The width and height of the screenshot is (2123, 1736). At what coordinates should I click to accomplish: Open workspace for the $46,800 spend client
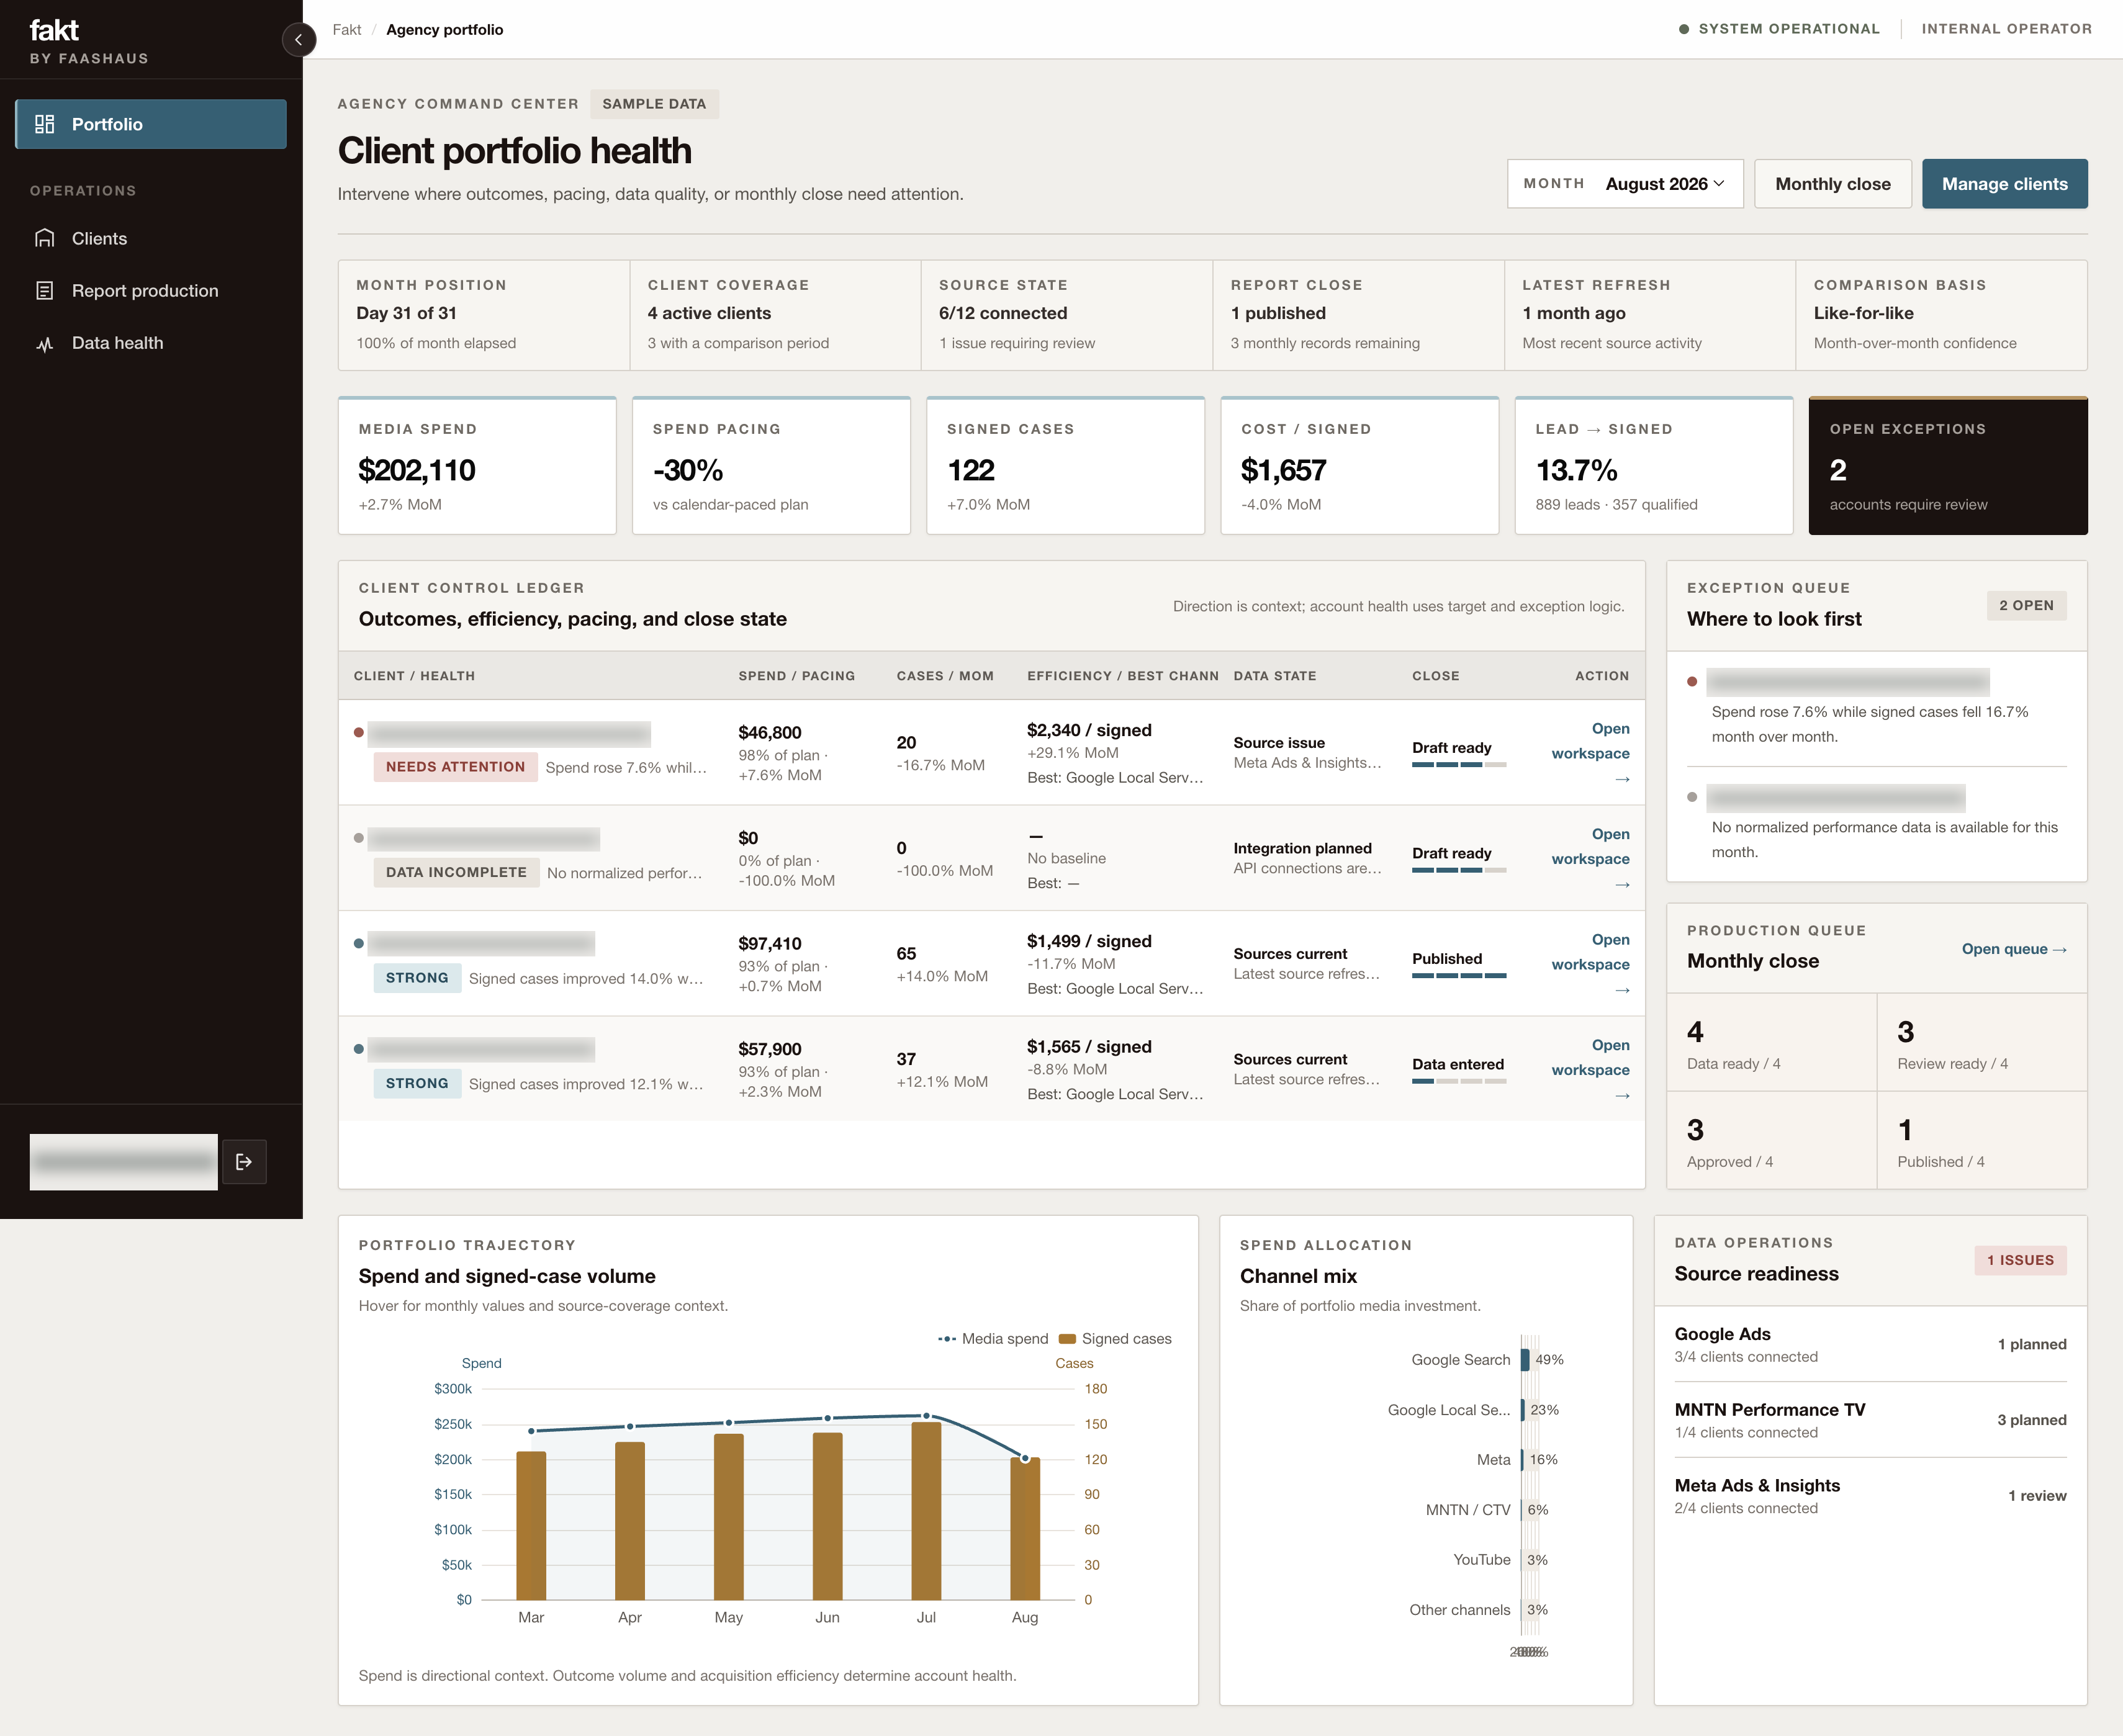tap(1590, 753)
